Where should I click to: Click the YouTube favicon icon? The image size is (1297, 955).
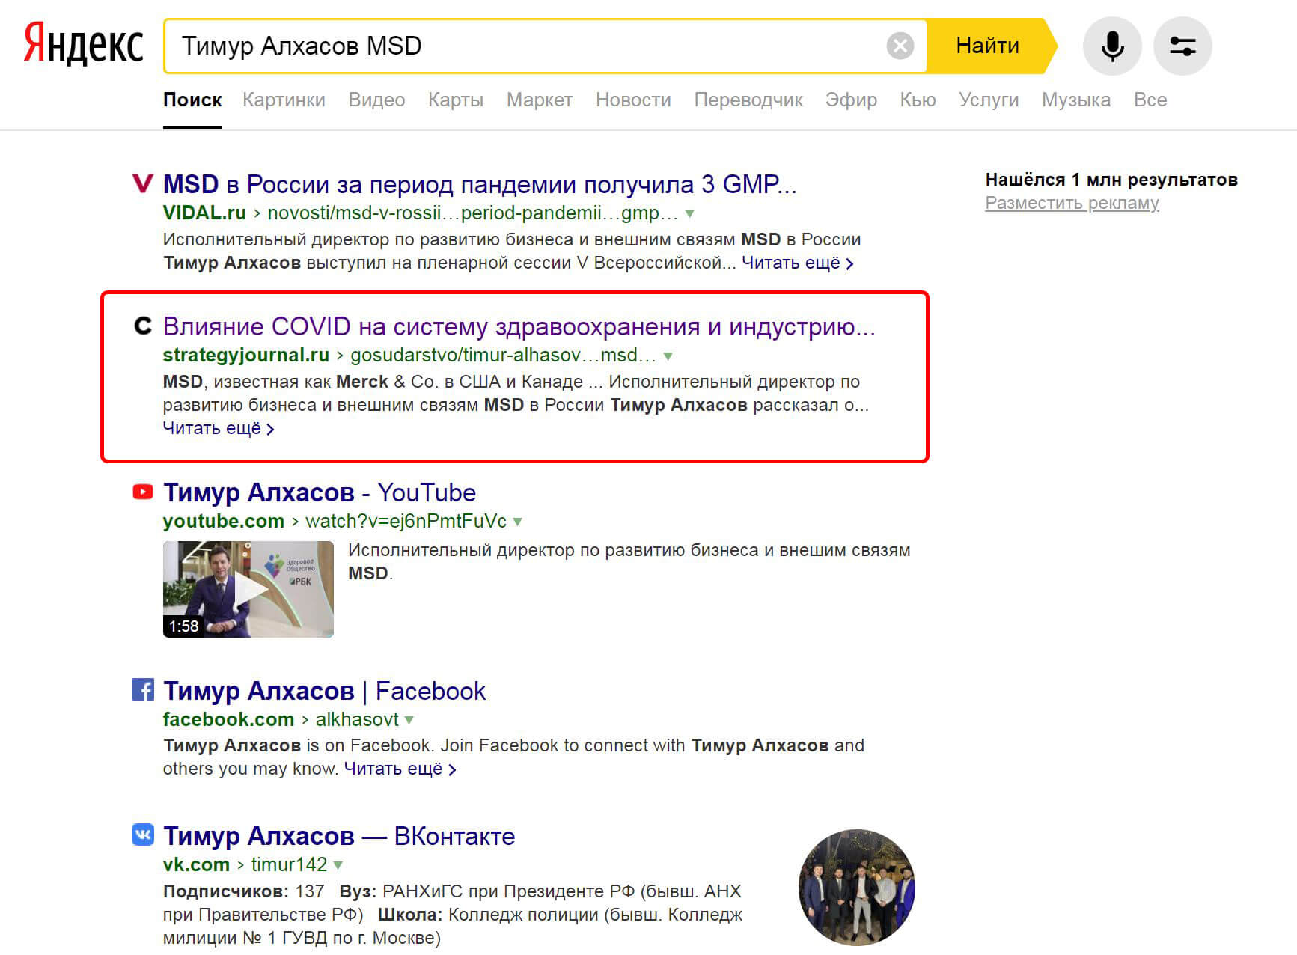click(142, 492)
